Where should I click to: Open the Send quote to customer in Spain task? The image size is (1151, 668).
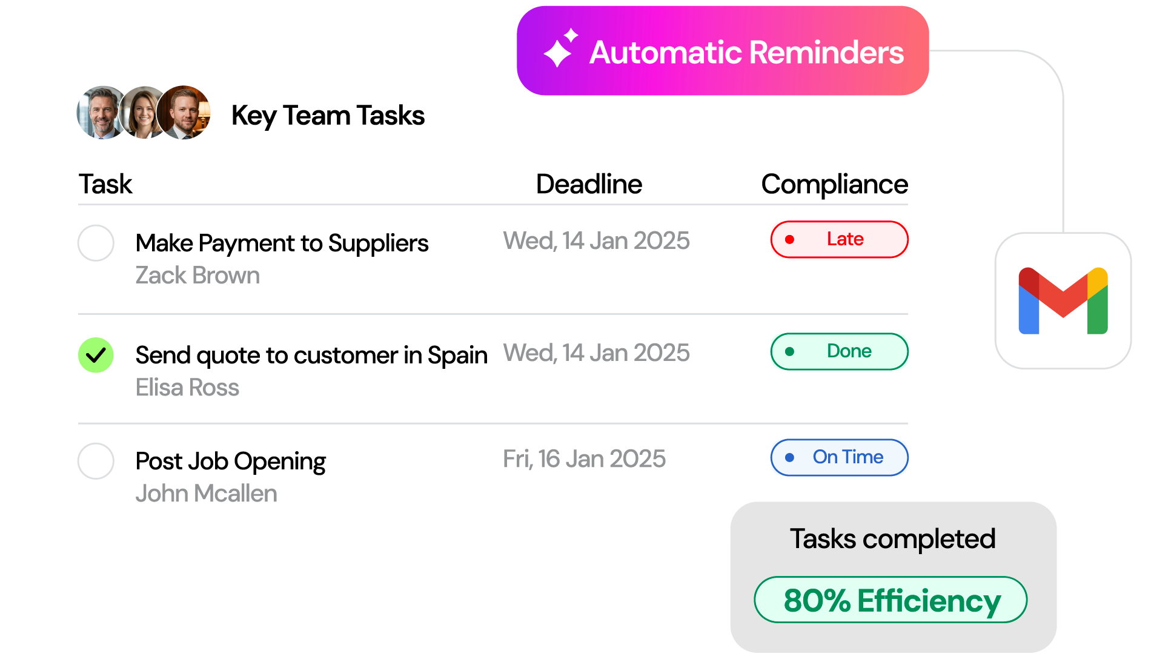pos(311,355)
